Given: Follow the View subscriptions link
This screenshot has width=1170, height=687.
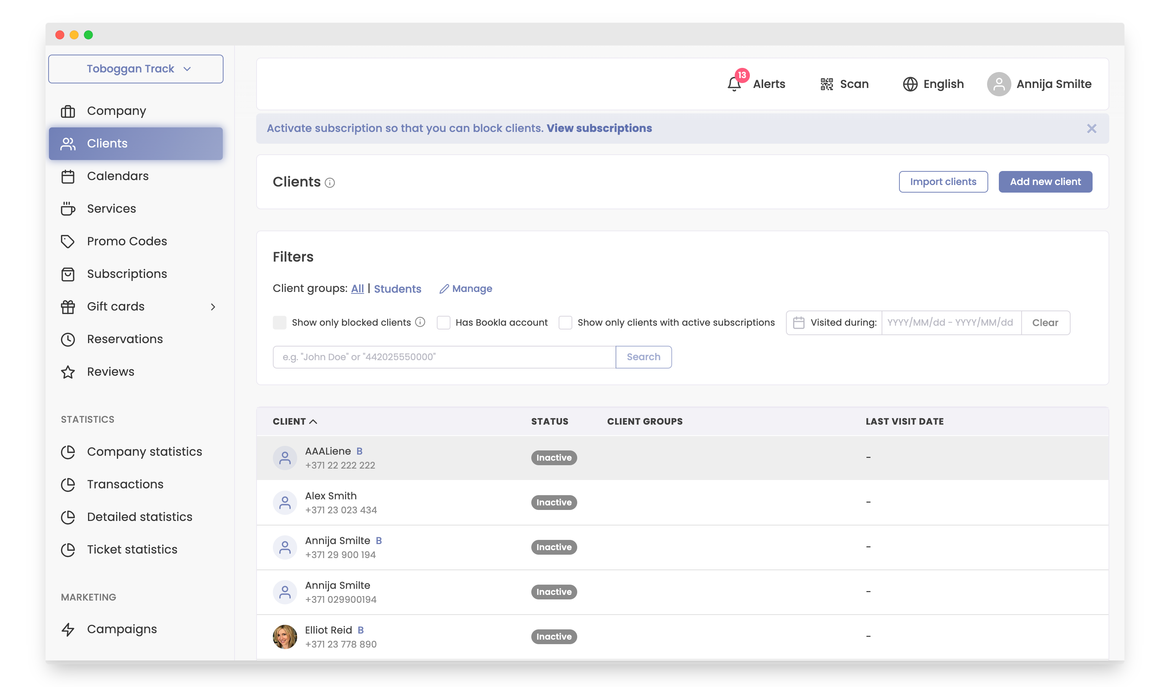Looking at the screenshot, I should (x=599, y=129).
